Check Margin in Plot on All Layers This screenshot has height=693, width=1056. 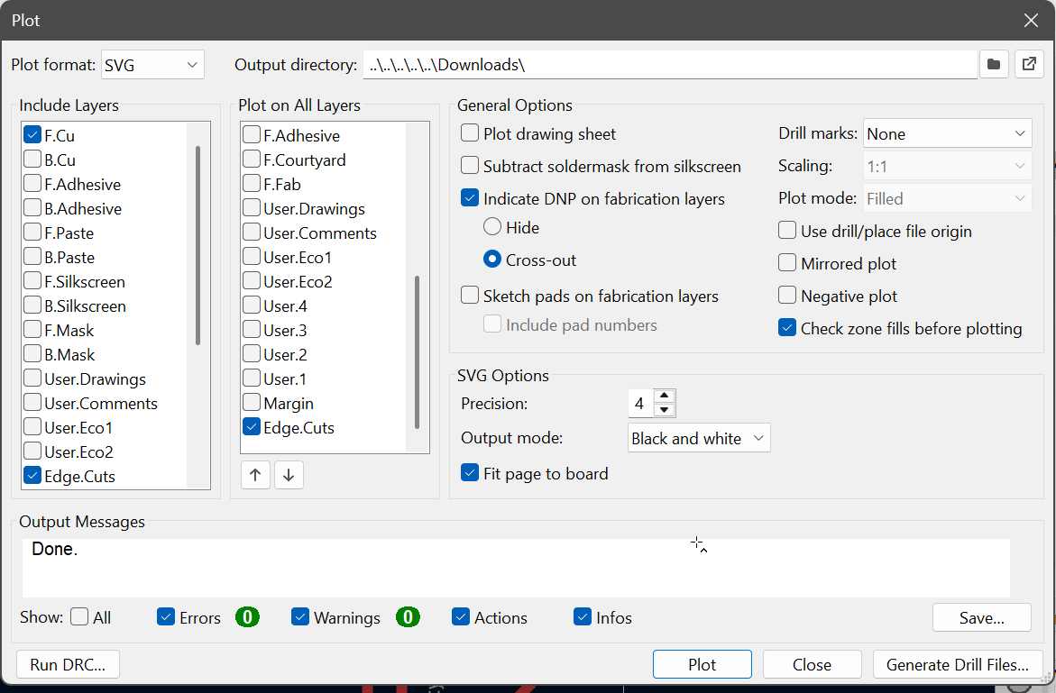[x=252, y=403]
